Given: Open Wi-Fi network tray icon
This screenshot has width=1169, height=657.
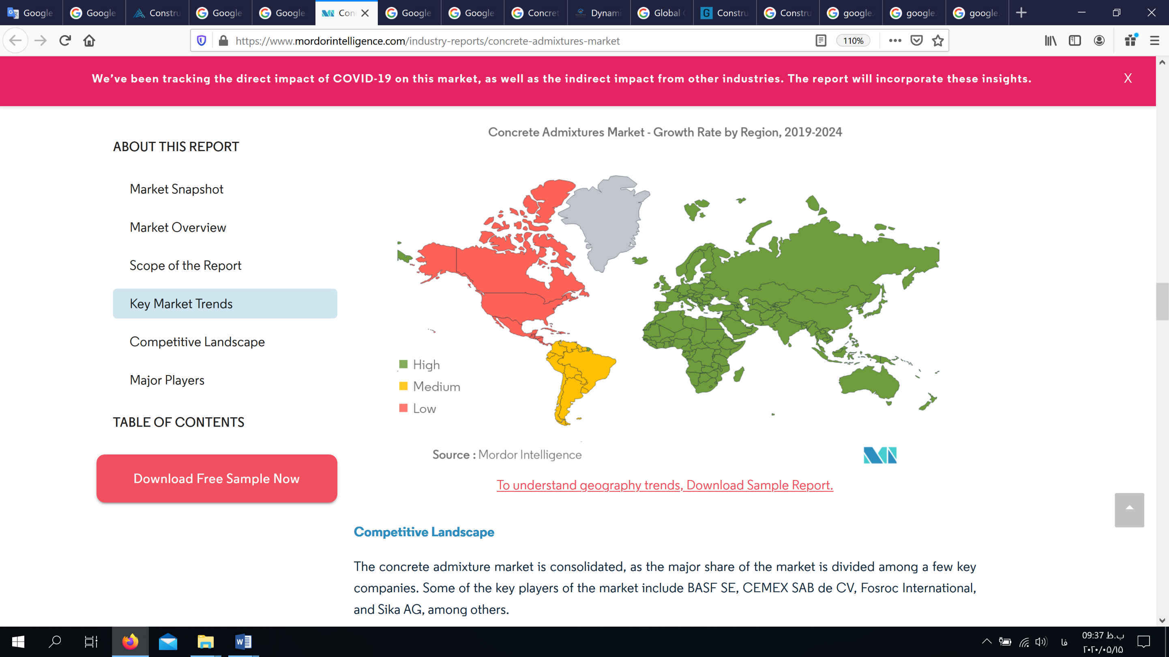Looking at the screenshot, I should pos(1024,642).
